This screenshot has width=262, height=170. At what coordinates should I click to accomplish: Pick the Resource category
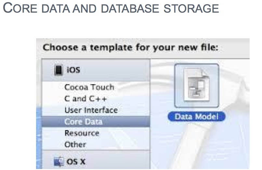(x=82, y=133)
